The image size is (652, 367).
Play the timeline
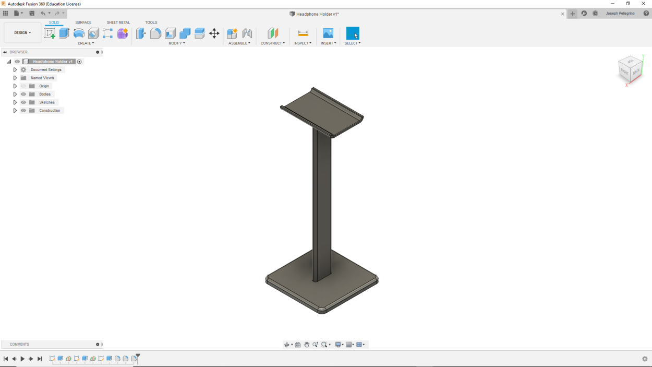[22, 359]
